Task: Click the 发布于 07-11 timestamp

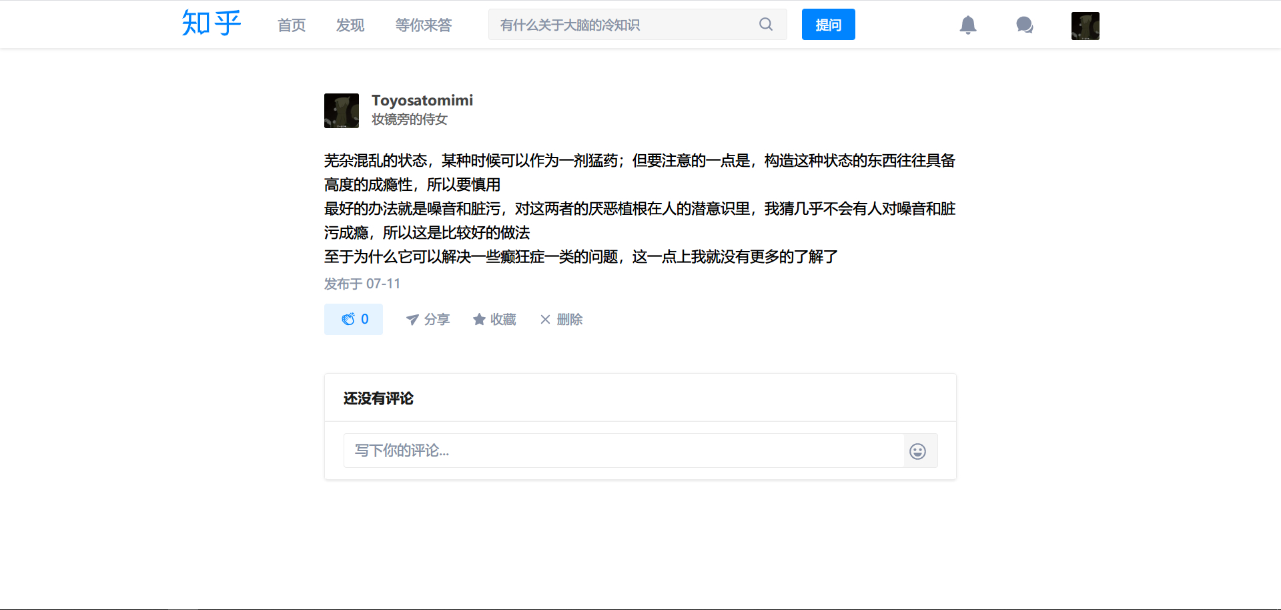Action: [x=362, y=284]
